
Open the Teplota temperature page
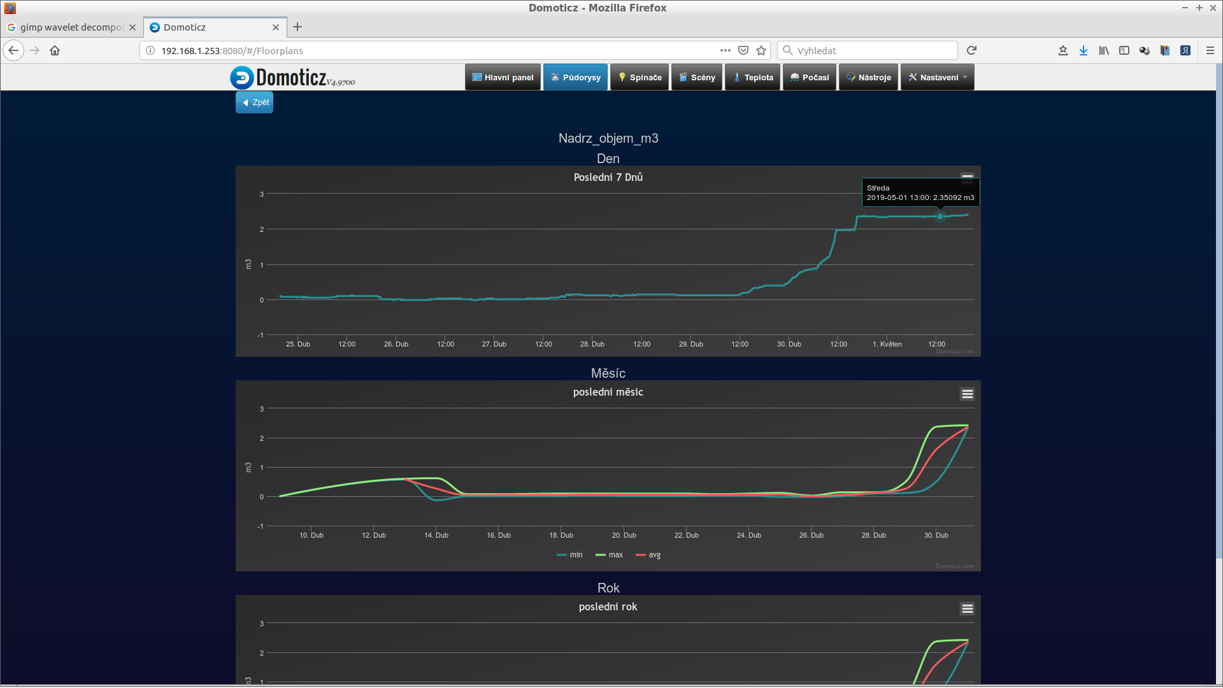click(753, 77)
